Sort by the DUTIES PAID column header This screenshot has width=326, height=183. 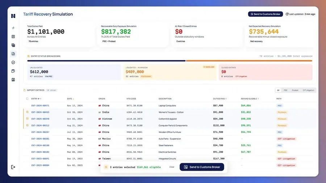(220, 99)
